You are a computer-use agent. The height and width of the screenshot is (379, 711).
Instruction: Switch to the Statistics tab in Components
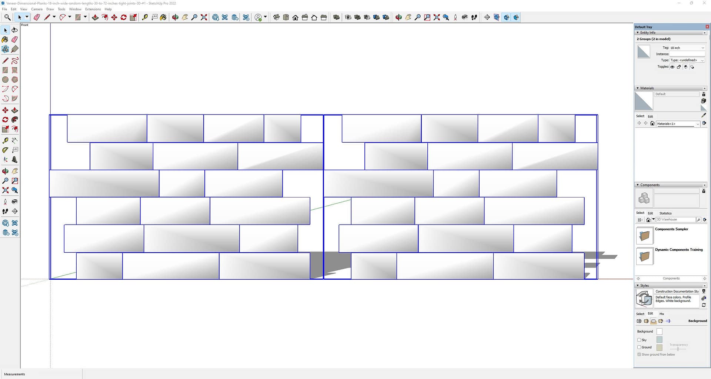tap(665, 213)
